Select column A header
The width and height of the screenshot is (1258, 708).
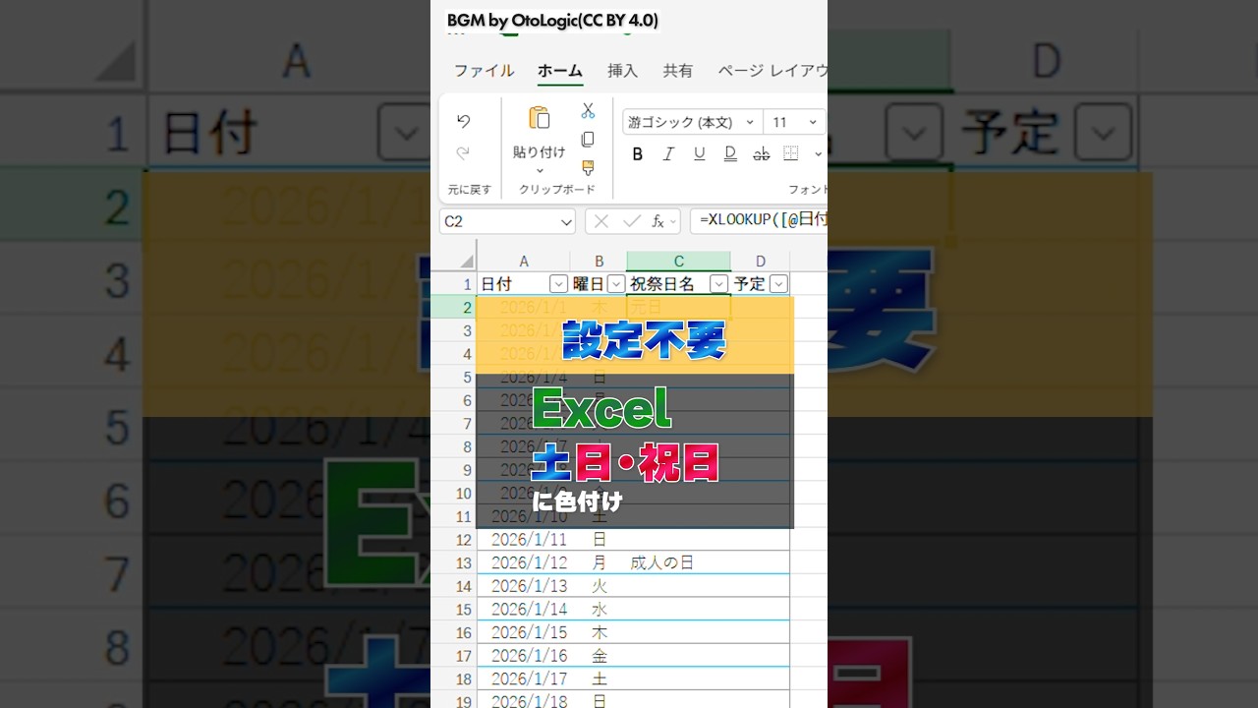(523, 262)
